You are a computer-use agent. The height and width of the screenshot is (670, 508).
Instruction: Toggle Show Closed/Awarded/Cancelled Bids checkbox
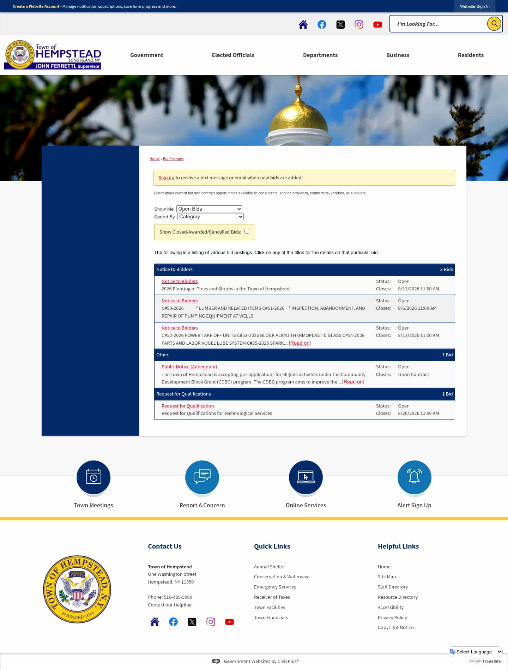(247, 231)
